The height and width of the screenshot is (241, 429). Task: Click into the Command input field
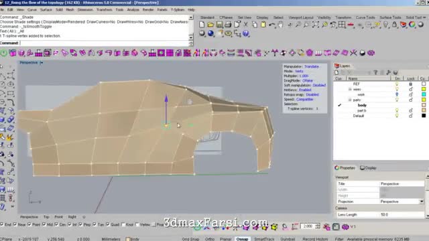pos(104,43)
